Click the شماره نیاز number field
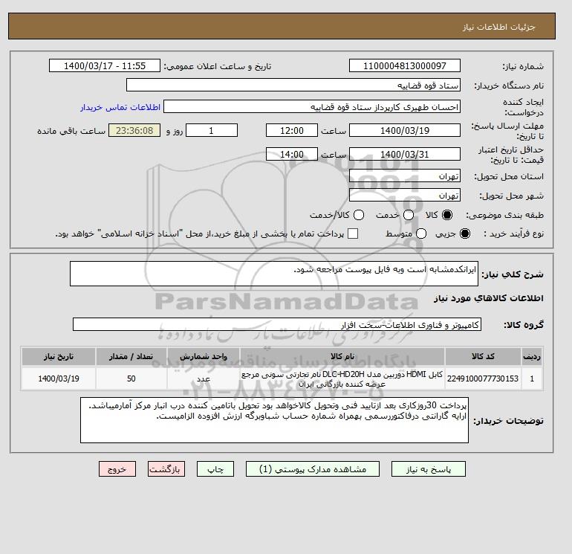This screenshot has width=572, height=554. 405,65
